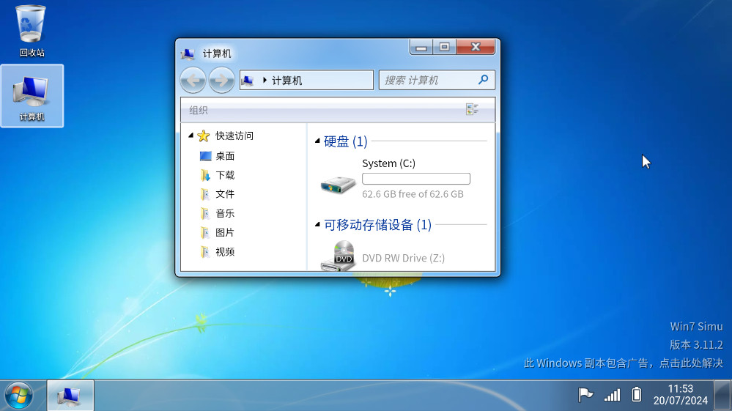Image resolution: width=732 pixels, height=411 pixels.
Task: Click the 视频 folder icon
Action: click(x=205, y=251)
